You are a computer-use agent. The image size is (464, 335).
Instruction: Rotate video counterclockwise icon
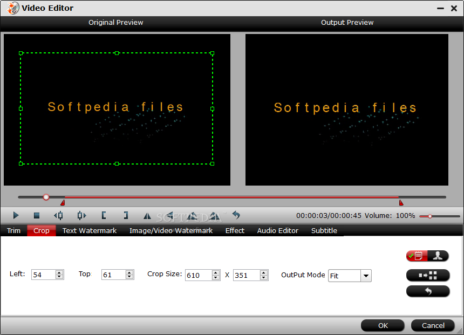pos(192,216)
